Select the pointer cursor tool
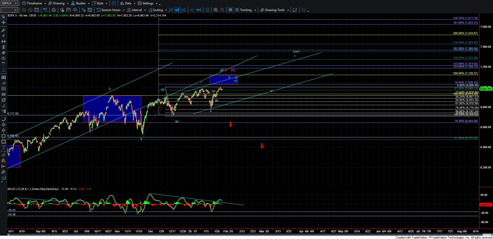493x239 pixels. tap(4, 17)
